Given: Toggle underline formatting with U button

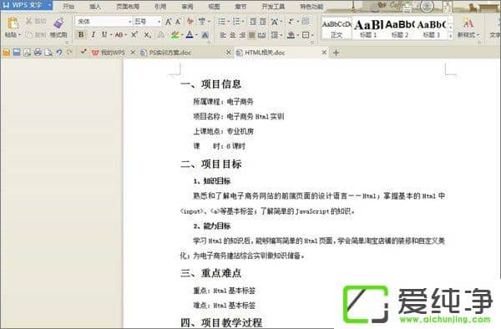Looking at the screenshot, I should click(104, 34).
